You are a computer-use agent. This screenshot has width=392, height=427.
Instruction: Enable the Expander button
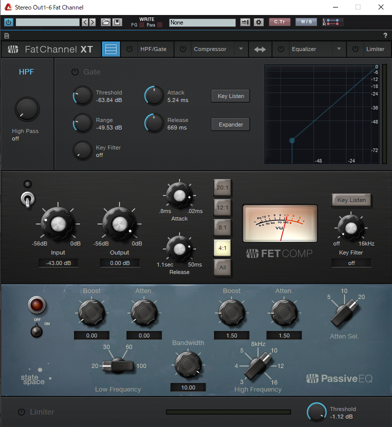pyautogui.click(x=230, y=124)
